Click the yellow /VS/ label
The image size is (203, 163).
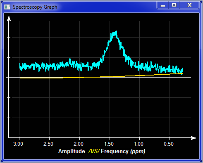(x=94, y=151)
